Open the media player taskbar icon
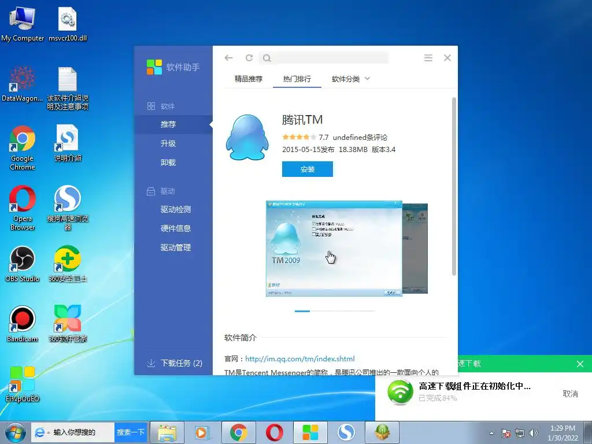Image resolution: width=592 pixels, height=444 pixels. (202, 432)
